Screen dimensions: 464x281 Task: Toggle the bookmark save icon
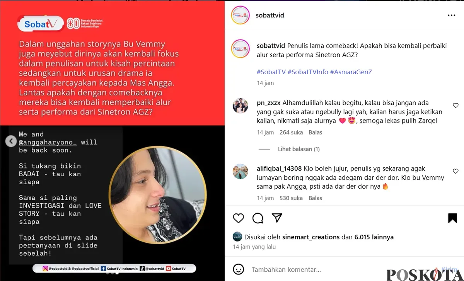pos(452,218)
